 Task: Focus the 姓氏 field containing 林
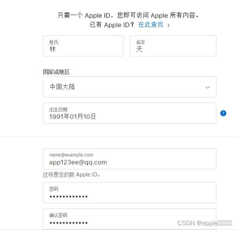83,46
